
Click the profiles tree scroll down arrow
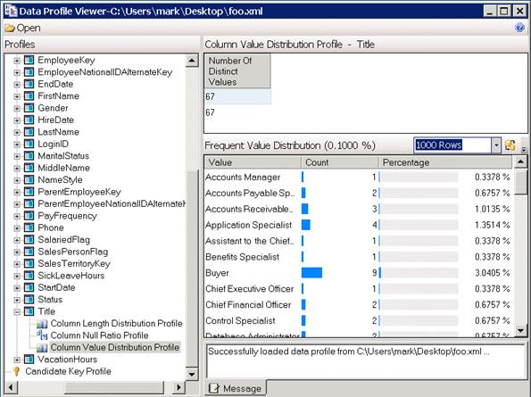(192, 374)
